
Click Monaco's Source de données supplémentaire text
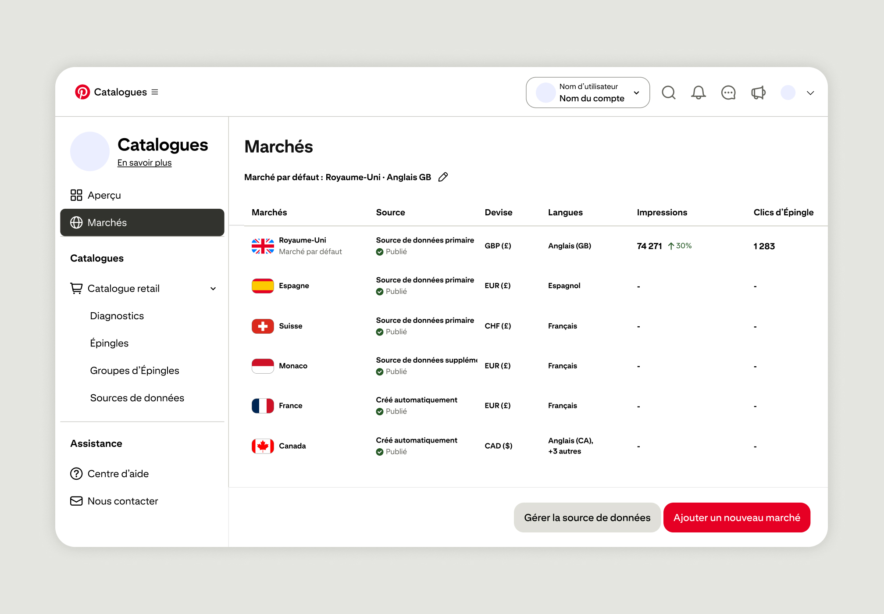tap(427, 360)
